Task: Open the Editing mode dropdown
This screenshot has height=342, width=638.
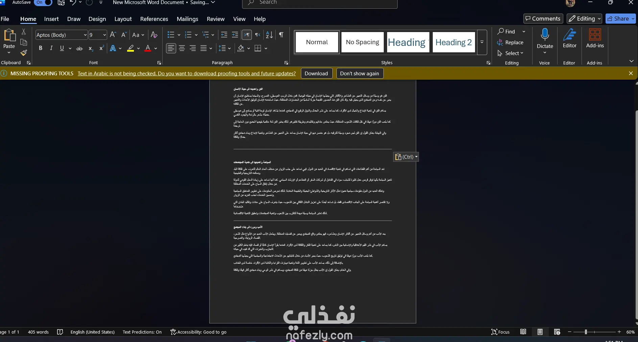Action: [584, 19]
